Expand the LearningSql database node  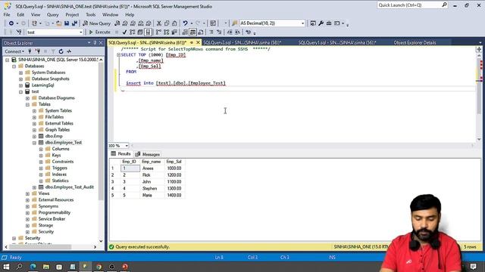pos(20,85)
